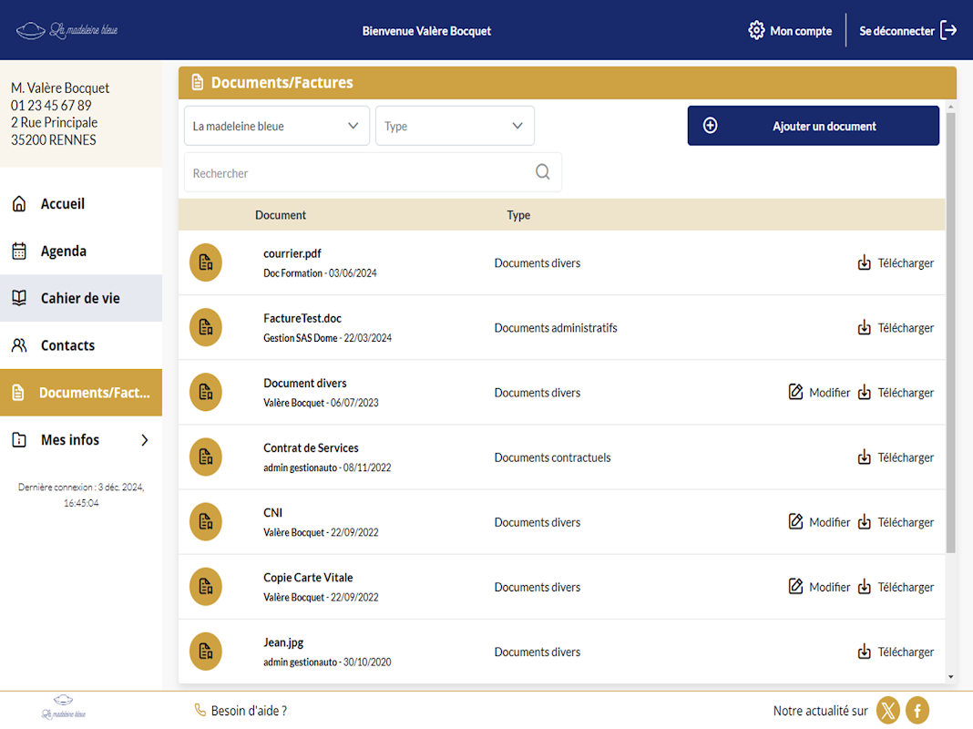Click the courrier.pdf document icon

206,262
